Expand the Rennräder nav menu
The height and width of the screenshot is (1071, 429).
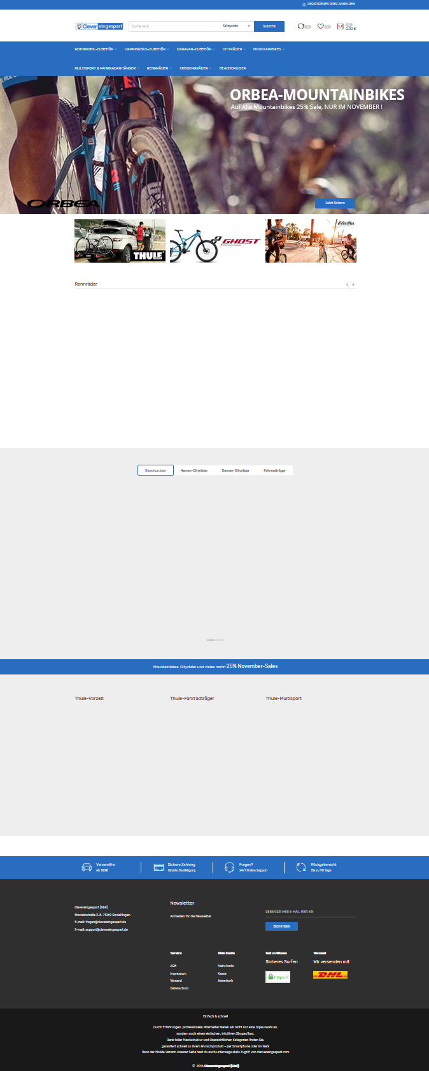click(159, 68)
